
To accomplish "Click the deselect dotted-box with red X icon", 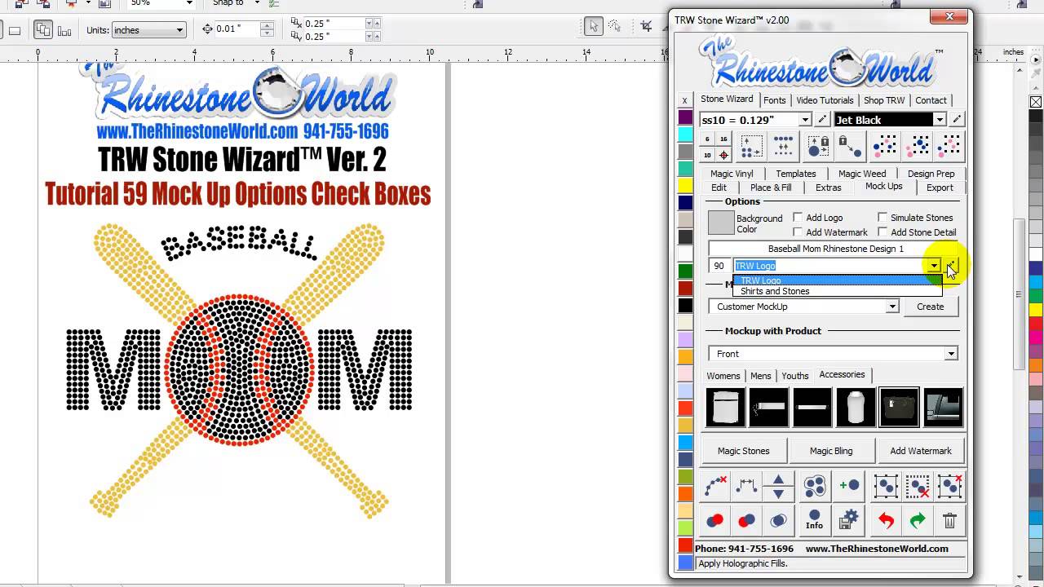I will (918, 487).
